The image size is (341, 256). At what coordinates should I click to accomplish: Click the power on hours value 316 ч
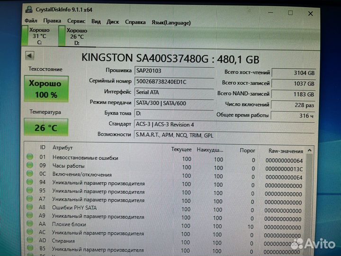pos(293,116)
